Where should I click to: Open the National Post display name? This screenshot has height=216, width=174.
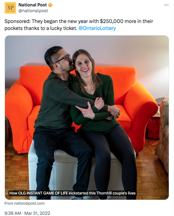point(33,5)
